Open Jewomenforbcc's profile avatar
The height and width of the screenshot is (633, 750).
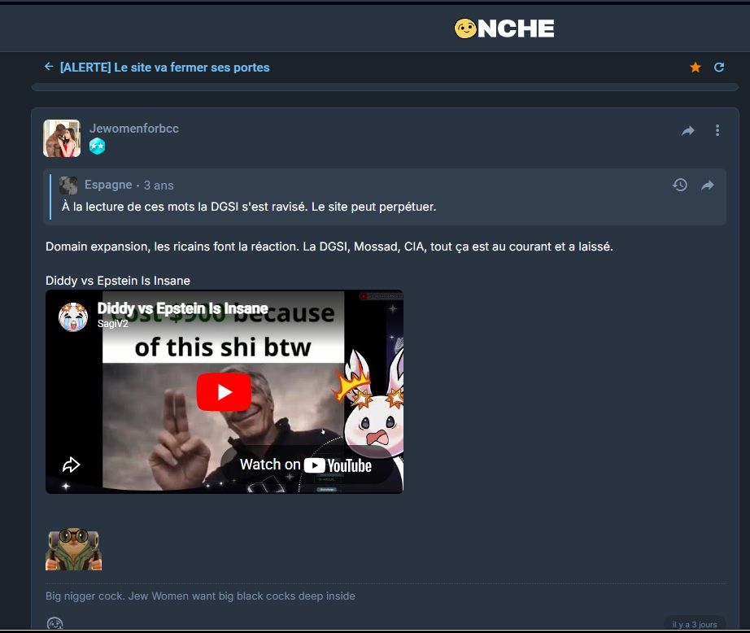[x=62, y=138]
